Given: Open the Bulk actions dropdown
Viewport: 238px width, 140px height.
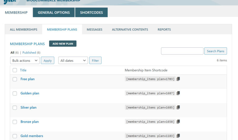Looking at the screenshot, I should coord(25,60).
